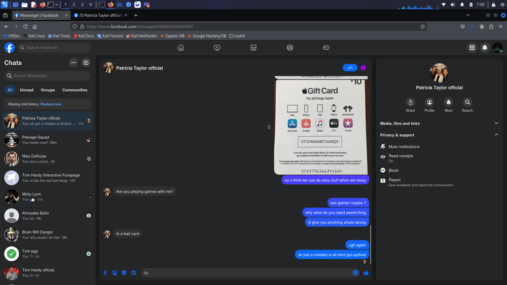The height and width of the screenshot is (285, 507).
Task: Toggle Mute notifications option
Action: pyautogui.click(x=439, y=146)
